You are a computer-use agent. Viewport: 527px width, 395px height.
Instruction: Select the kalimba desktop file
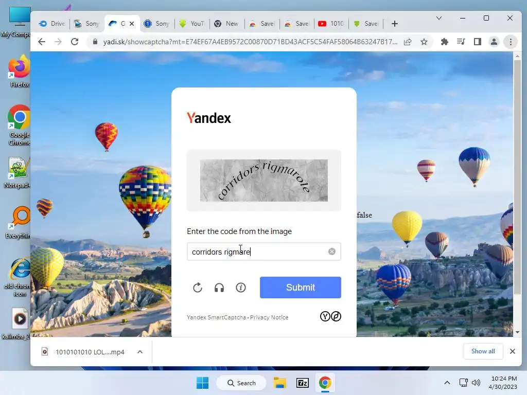(17, 324)
